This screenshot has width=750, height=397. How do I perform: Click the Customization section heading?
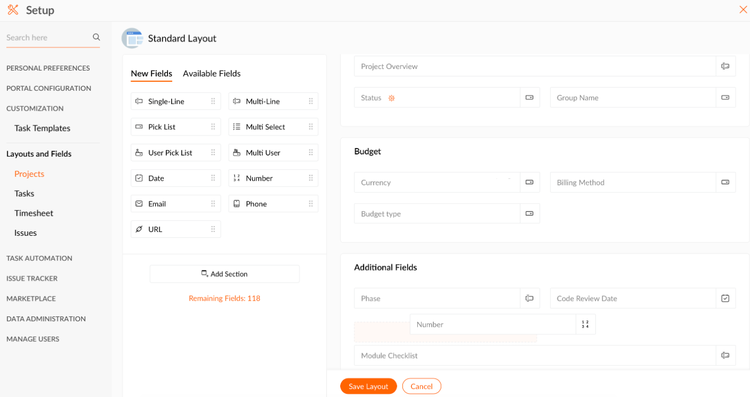click(x=35, y=108)
